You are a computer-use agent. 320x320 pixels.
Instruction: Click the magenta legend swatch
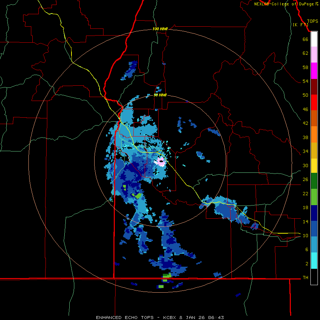314,71
